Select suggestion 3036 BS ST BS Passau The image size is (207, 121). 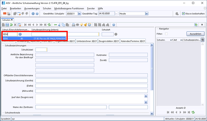[x=34, y=39]
